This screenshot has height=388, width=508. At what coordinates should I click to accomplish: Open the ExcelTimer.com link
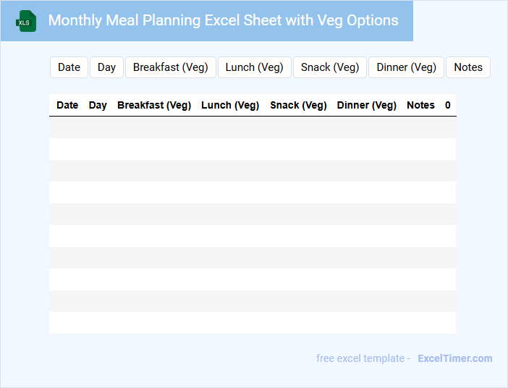click(x=454, y=358)
